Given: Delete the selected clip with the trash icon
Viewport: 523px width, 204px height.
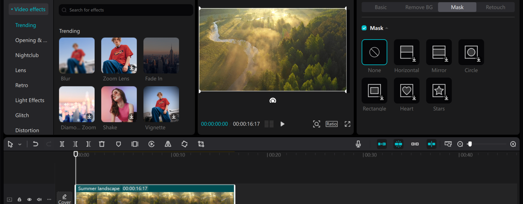Looking at the screenshot, I should (x=102, y=144).
